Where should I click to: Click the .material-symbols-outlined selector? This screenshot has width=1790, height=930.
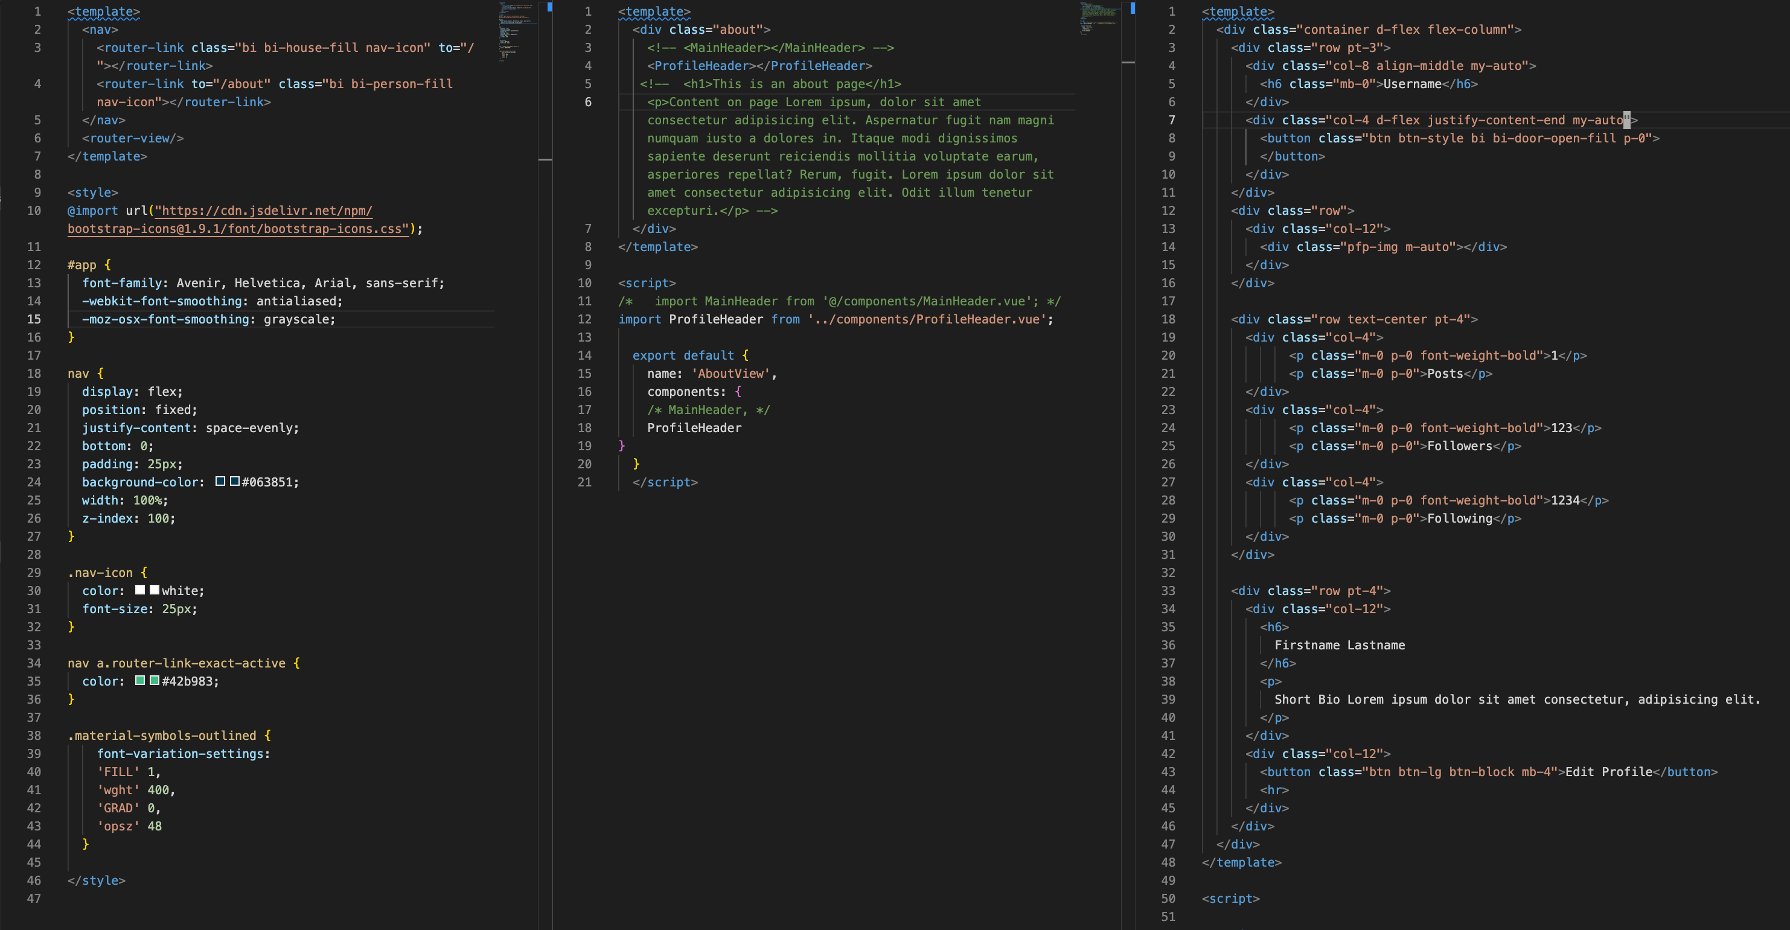click(x=162, y=735)
